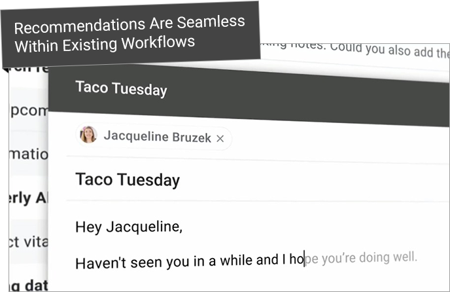The height and width of the screenshot is (292, 450).
Task: Open background inbox row showing 'pcom'
Action: pos(28,111)
